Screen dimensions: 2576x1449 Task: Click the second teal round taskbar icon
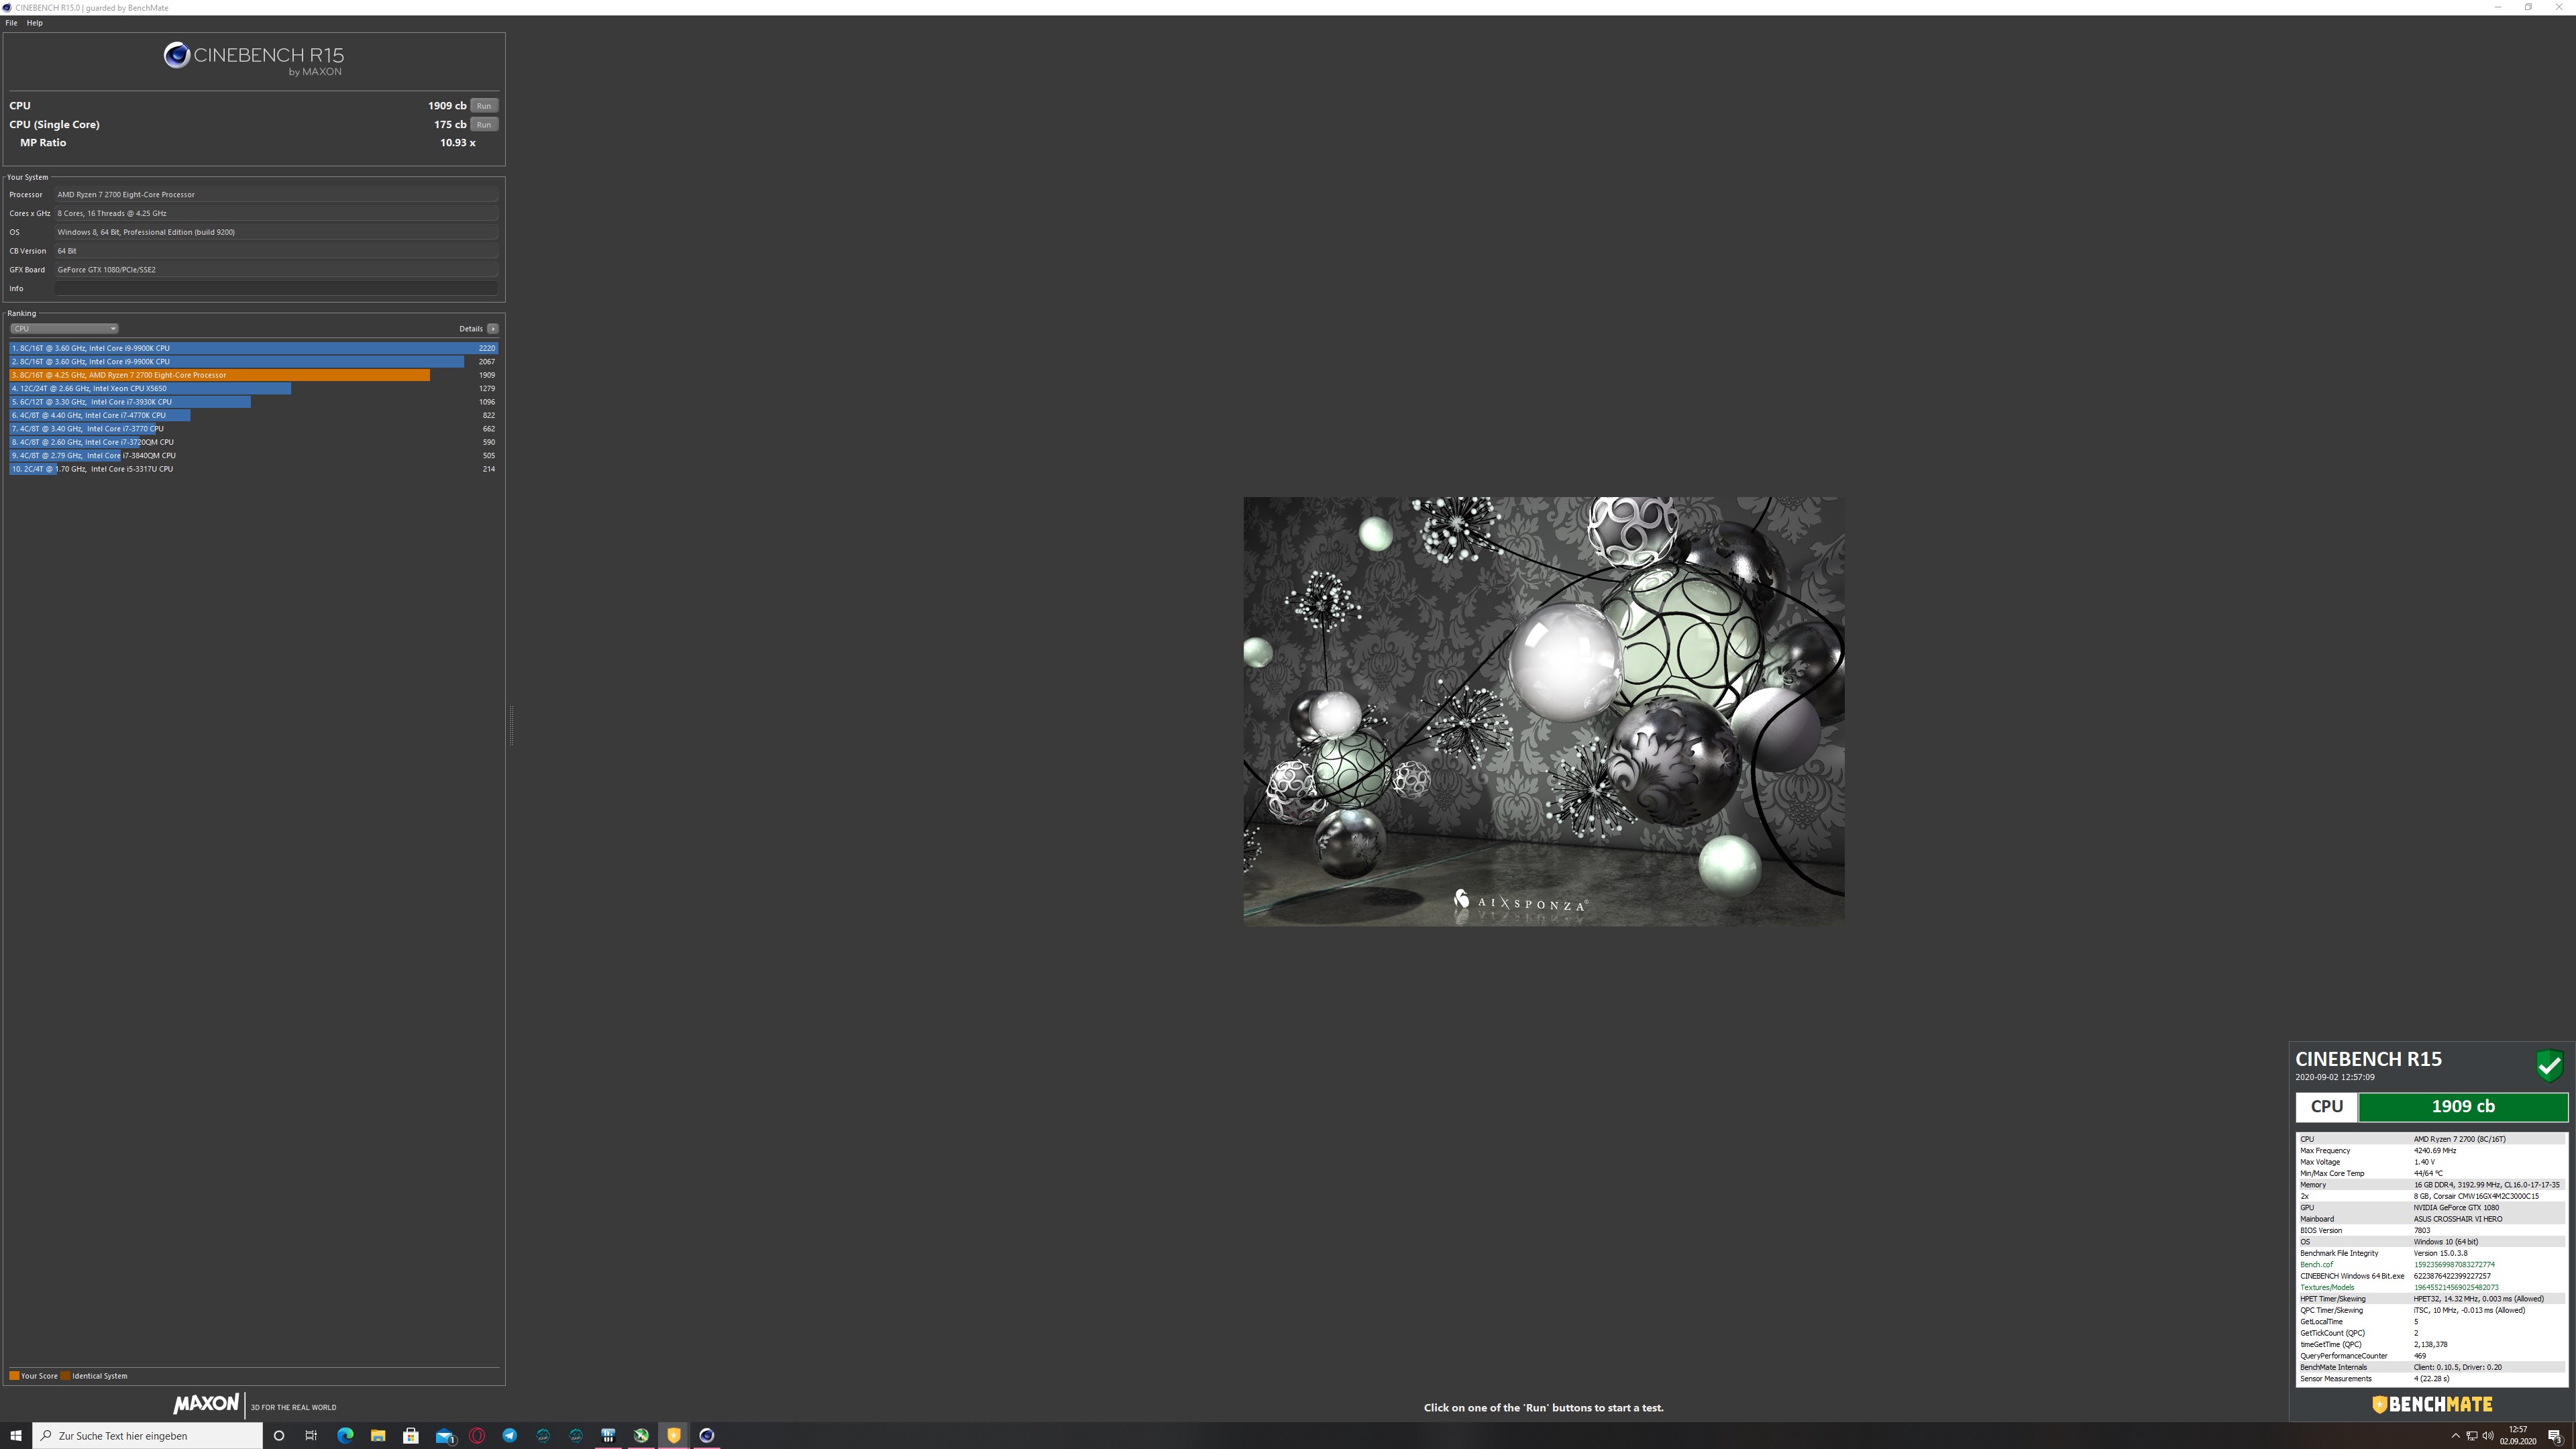click(x=576, y=1436)
